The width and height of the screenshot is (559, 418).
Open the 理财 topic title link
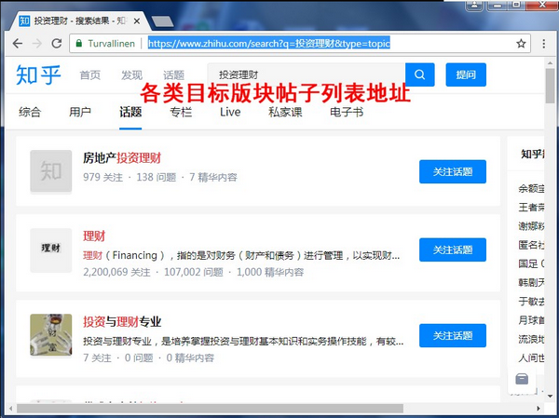pos(94,236)
